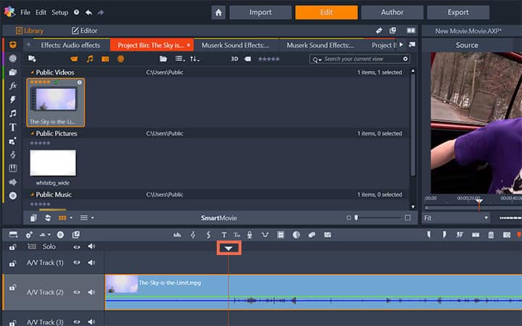Click the Title T icon in timeline toolbar
This screenshot has width=522, height=326.
click(224, 235)
